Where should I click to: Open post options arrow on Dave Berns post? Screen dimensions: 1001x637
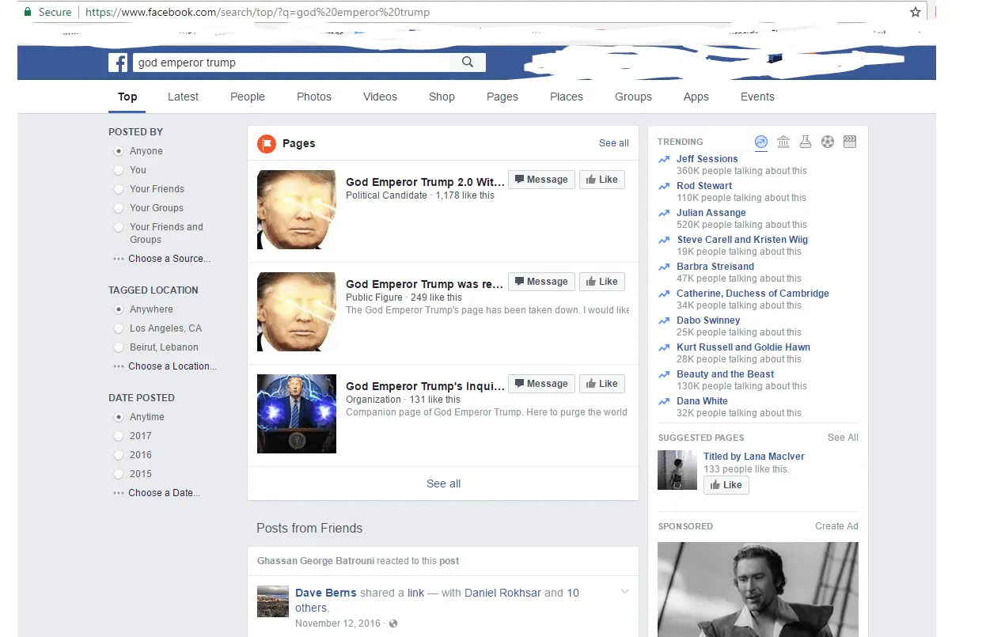tap(625, 592)
